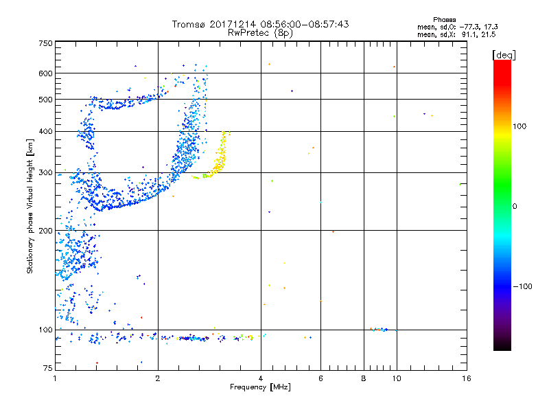
Task: Click the plot title 'Tromsø 20171214 08:56:00-08:57:43'
Action: tap(260, 24)
